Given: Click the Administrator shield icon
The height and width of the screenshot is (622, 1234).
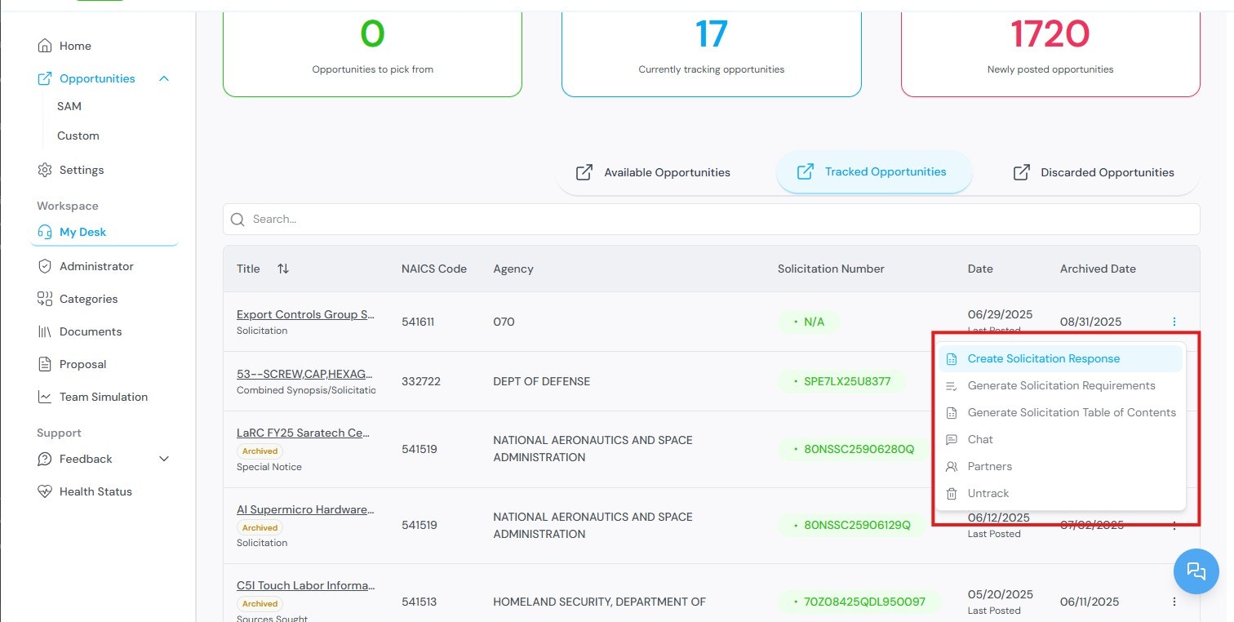Looking at the screenshot, I should point(45,266).
